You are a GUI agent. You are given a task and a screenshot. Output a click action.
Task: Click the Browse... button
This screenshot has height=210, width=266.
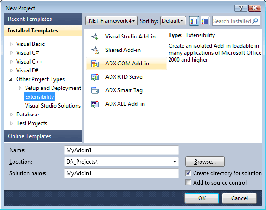[205, 162]
